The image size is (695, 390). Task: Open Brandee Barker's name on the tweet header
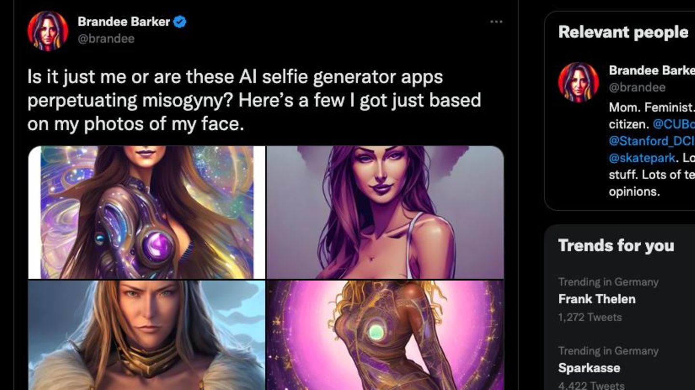124,22
